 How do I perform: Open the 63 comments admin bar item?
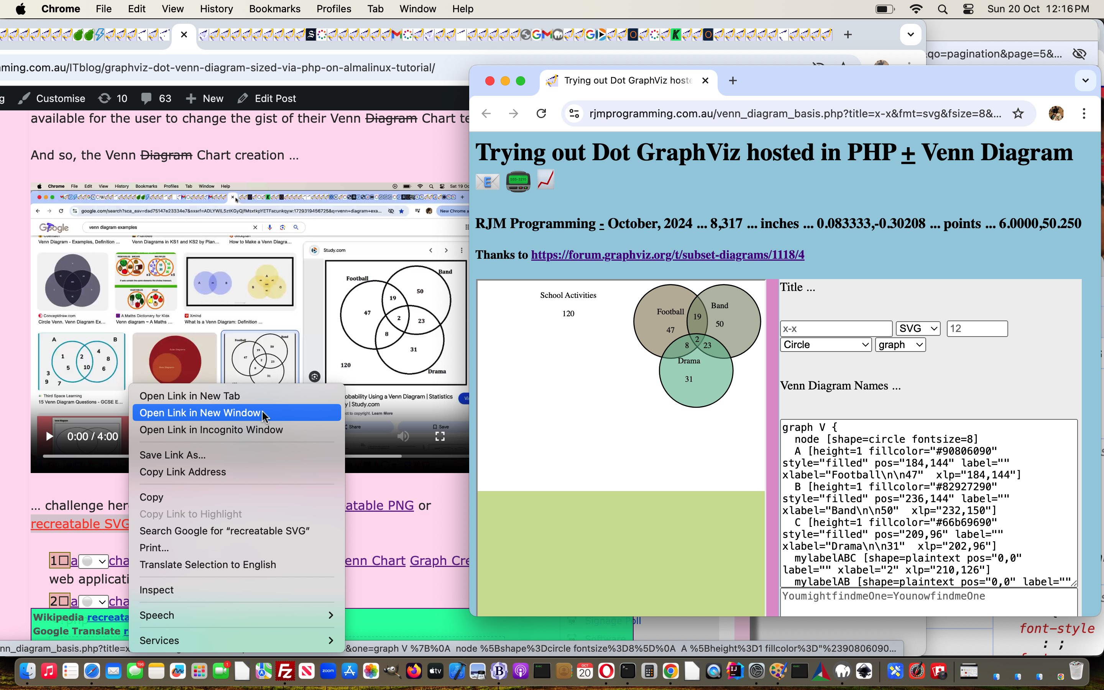point(156,99)
